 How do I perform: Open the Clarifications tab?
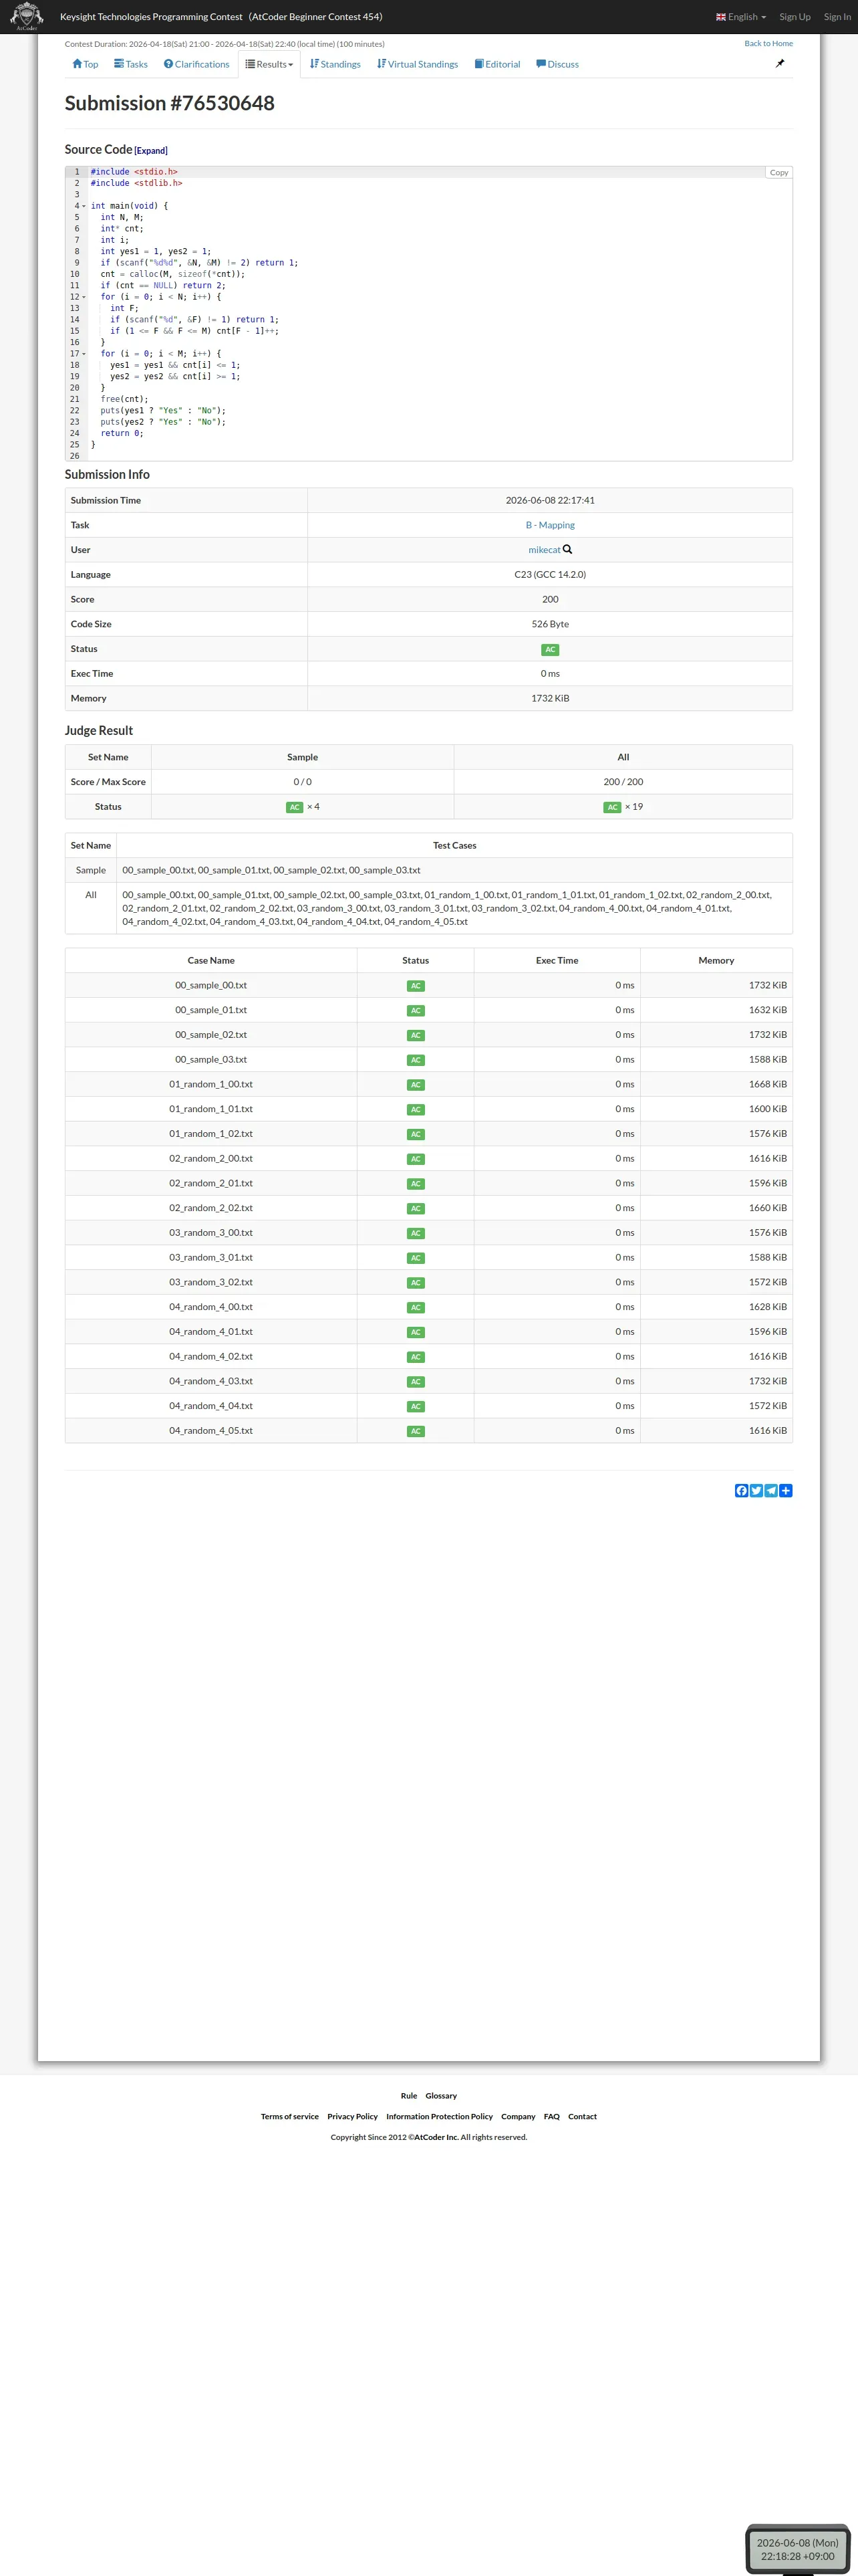pos(196,64)
